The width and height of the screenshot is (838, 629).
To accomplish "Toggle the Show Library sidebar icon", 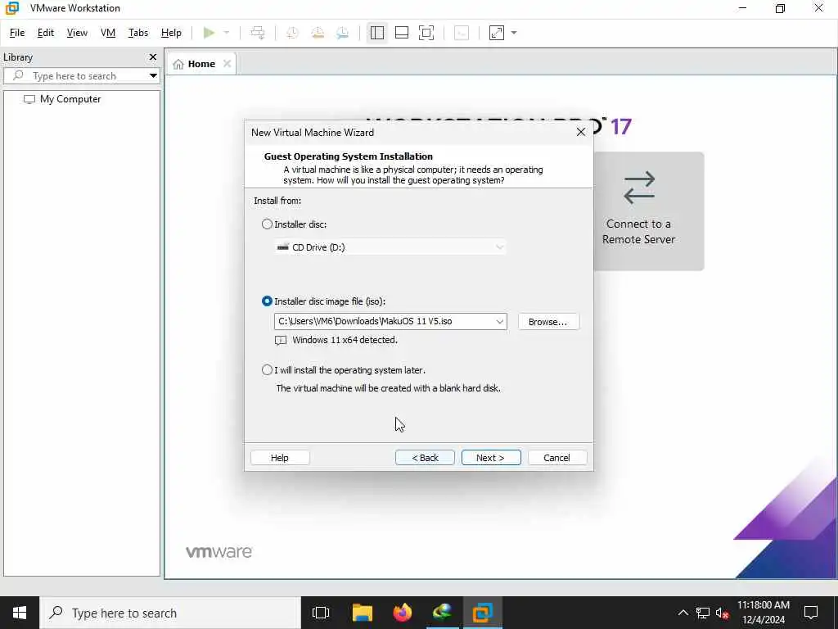I will point(376,33).
